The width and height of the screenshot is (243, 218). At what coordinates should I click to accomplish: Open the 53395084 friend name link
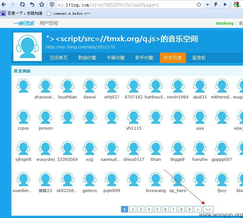point(67,160)
